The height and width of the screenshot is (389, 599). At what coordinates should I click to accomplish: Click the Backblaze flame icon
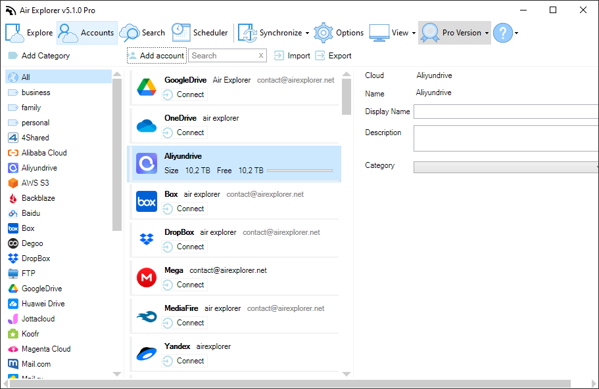(13, 198)
